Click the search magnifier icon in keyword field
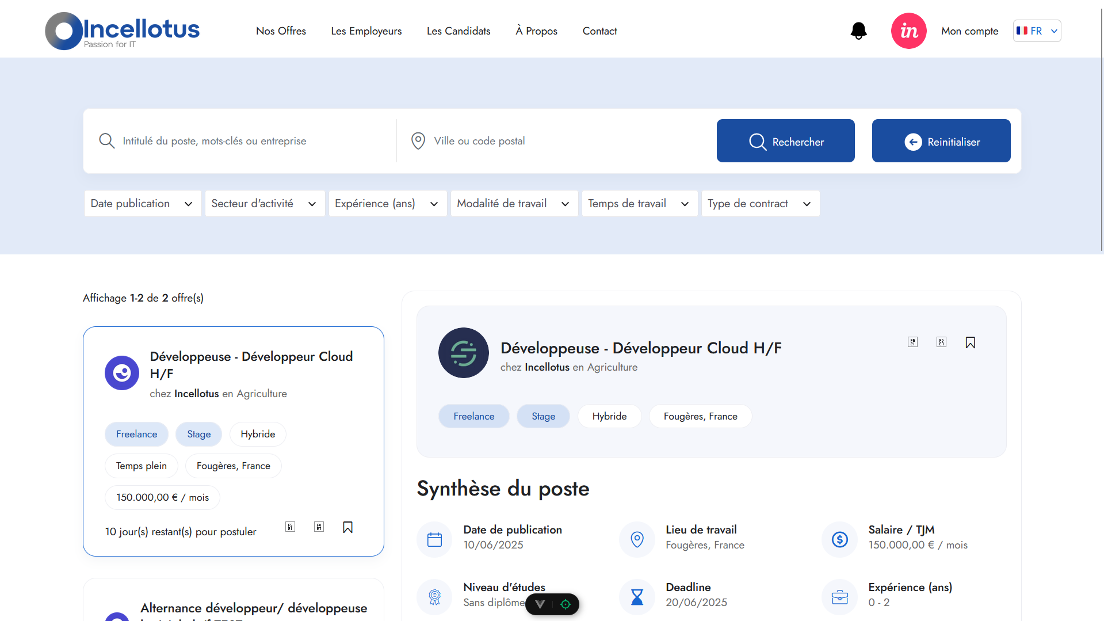The width and height of the screenshot is (1104, 621). click(x=106, y=140)
